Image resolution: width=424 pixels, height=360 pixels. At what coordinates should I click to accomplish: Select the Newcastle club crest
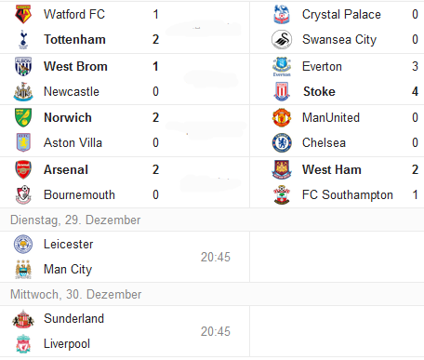pos(23,91)
